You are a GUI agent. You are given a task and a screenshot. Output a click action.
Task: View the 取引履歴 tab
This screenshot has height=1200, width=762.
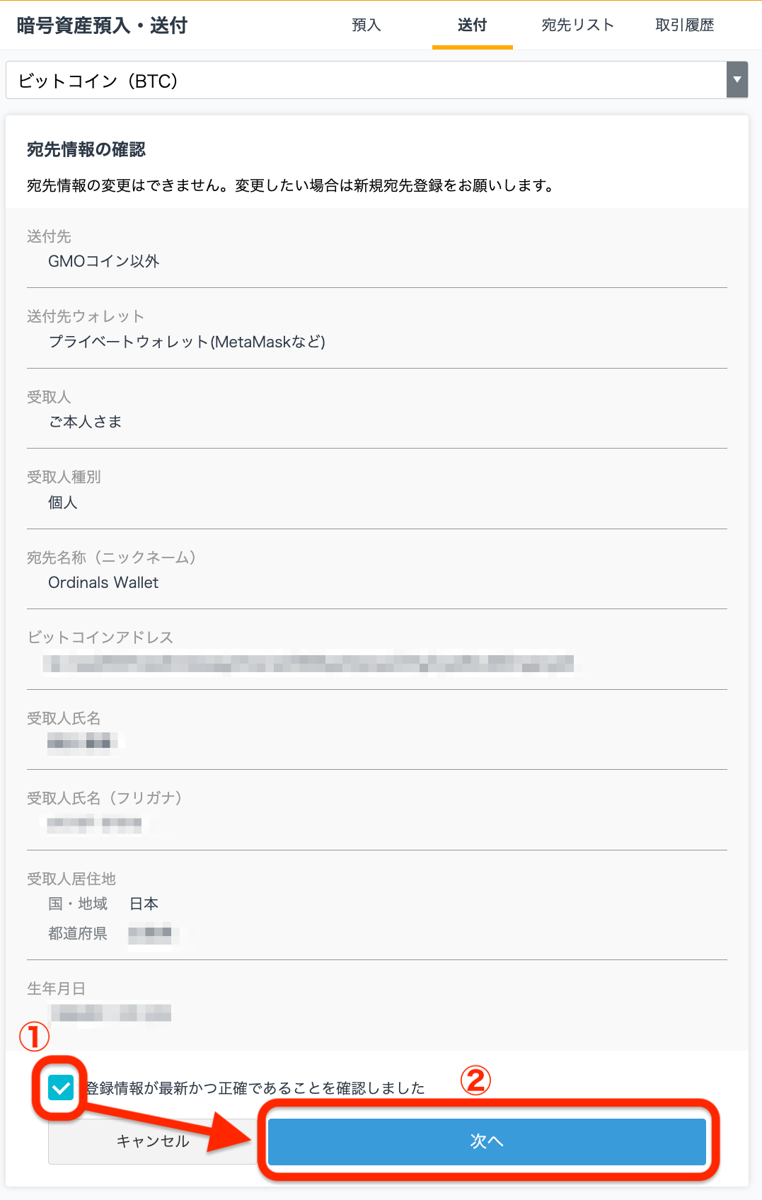pyautogui.click(x=685, y=25)
